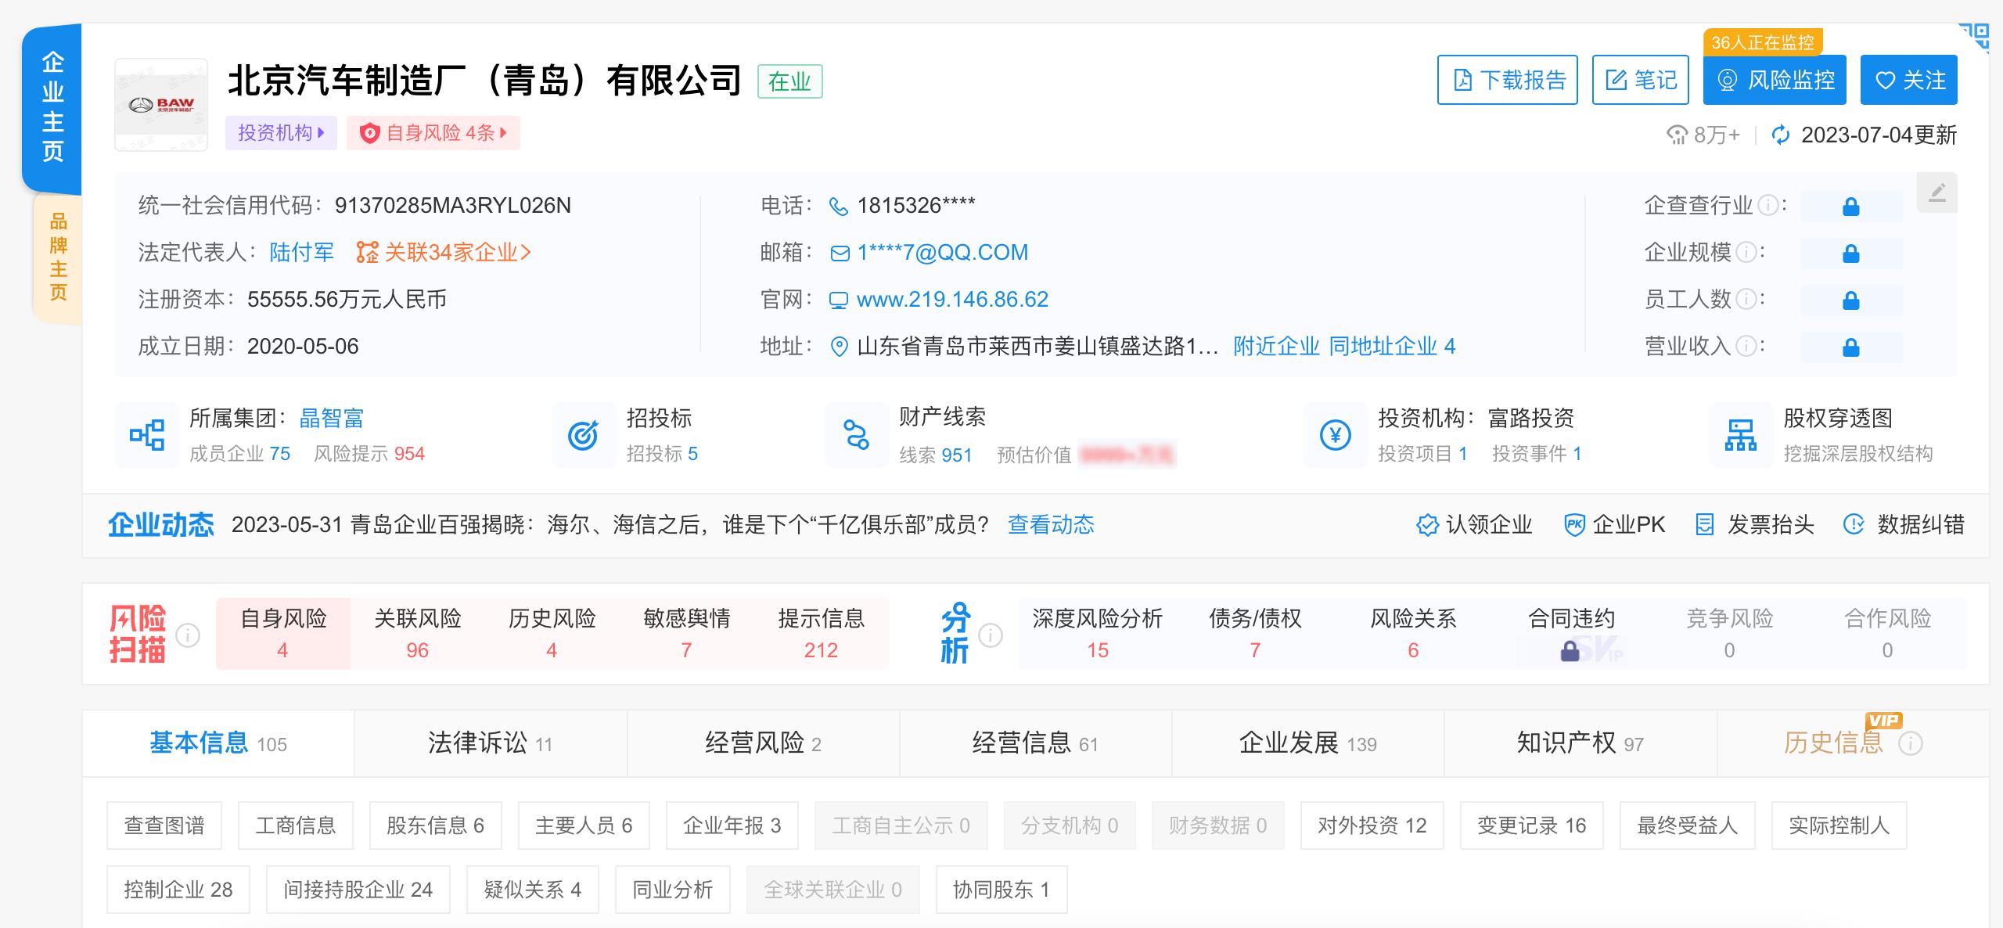Open official website www.219.146.86.62
The width and height of the screenshot is (2003, 928).
pyautogui.click(x=952, y=300)
